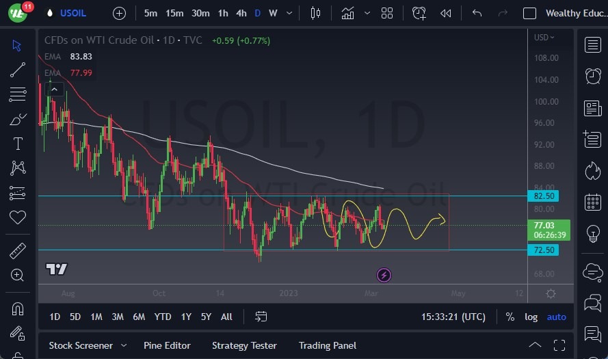Click the bar replay rewind icon
The width and height of the screenshot is (608, 359).
[446, 13]
